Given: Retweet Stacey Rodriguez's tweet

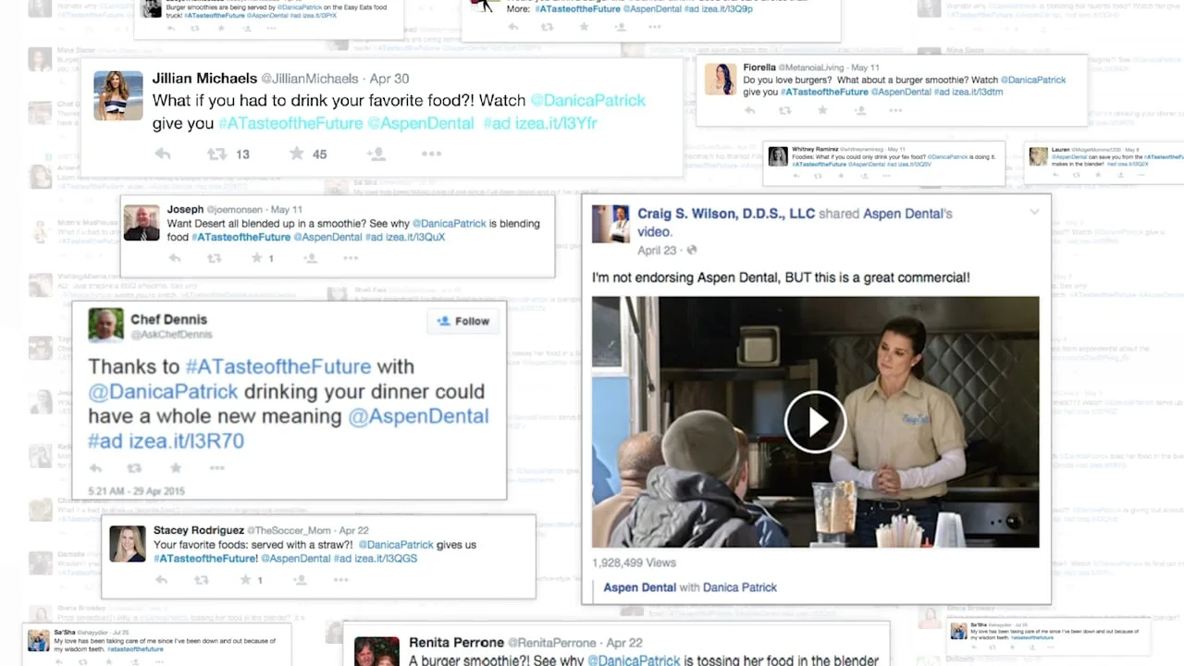Looking at the screenshot, I should [202, 580].
